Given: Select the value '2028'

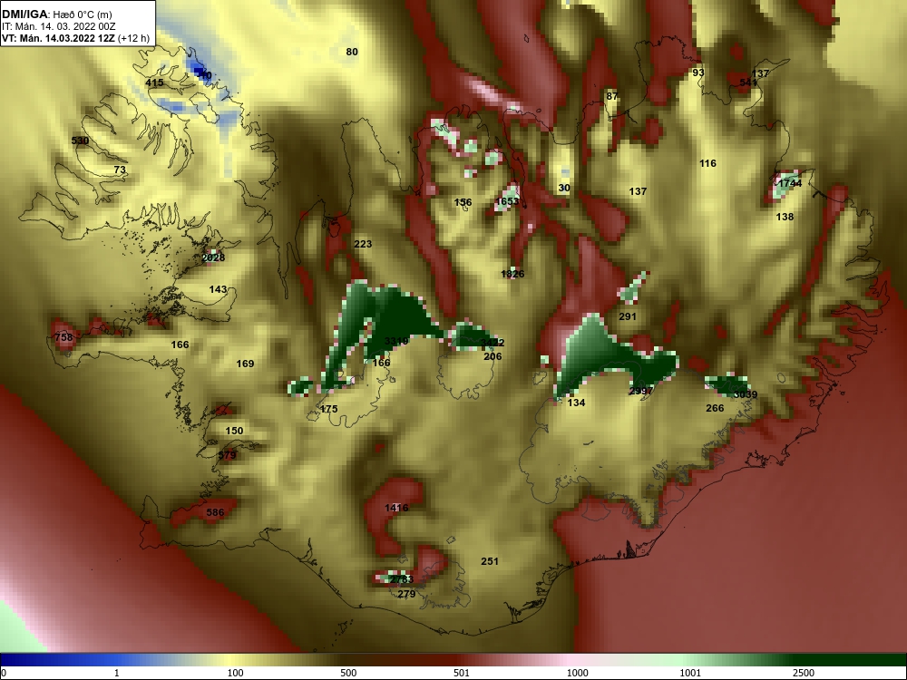Looking at the screenshot, I should (x=213, y=257).
